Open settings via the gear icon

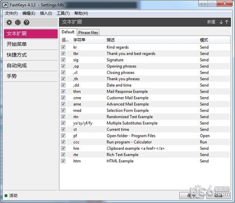tap(9, 22)
